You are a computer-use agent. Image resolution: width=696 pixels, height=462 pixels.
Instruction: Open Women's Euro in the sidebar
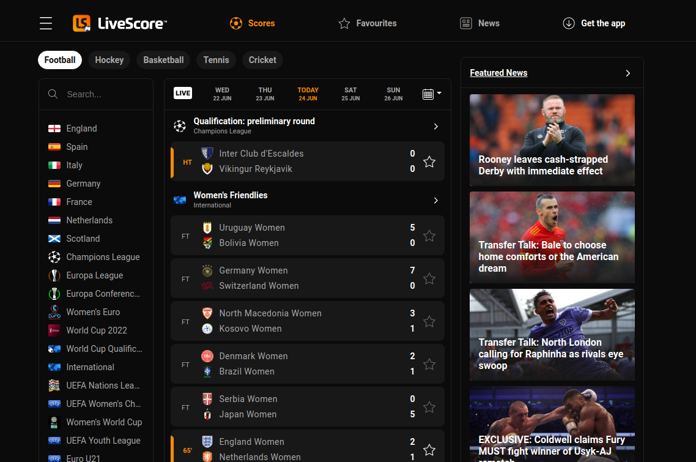[x=93, y=312]
